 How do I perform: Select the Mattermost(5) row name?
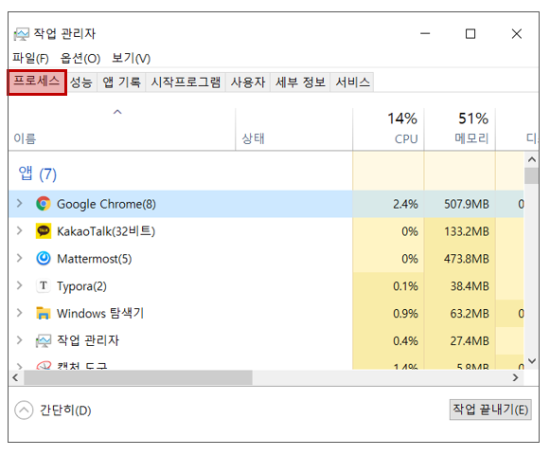click(95, 259)
